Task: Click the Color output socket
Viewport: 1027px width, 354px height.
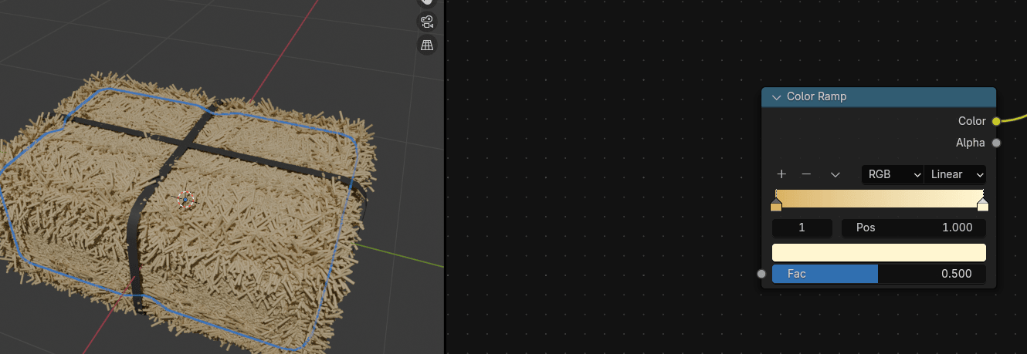Action: pos(996,121)
